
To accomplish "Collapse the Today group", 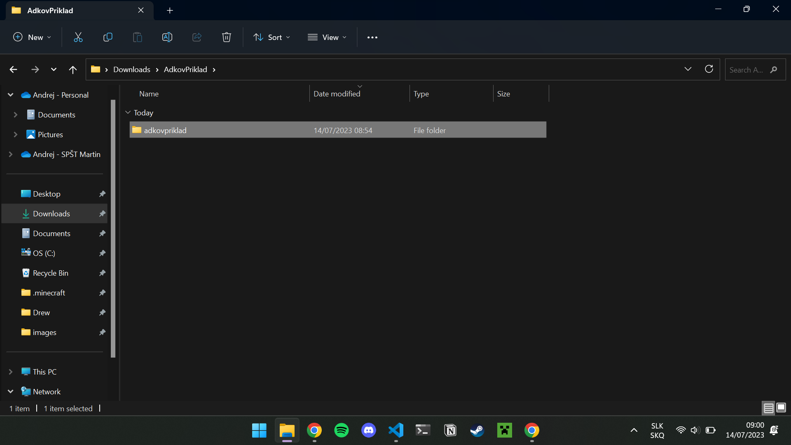I will pos(128,112).
